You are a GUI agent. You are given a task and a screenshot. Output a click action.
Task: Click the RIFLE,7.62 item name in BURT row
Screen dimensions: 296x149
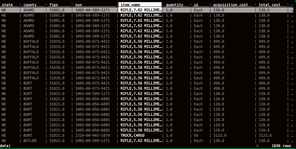point(141,94)
